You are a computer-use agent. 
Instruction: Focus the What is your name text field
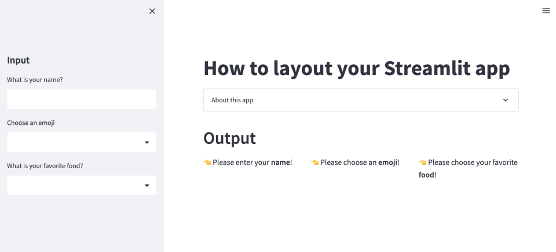tap(81, 99)
